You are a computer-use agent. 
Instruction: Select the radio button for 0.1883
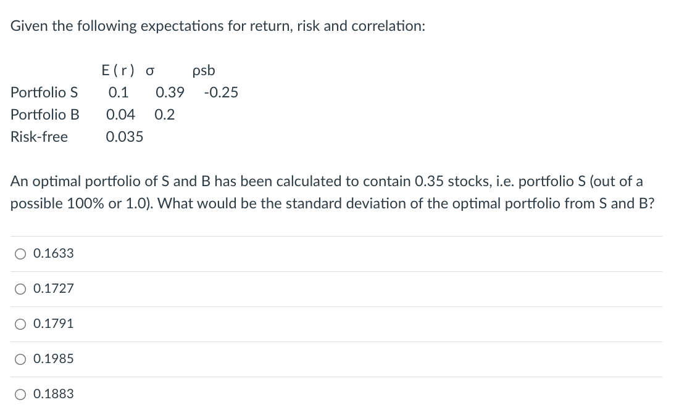(x=19, y=393)
